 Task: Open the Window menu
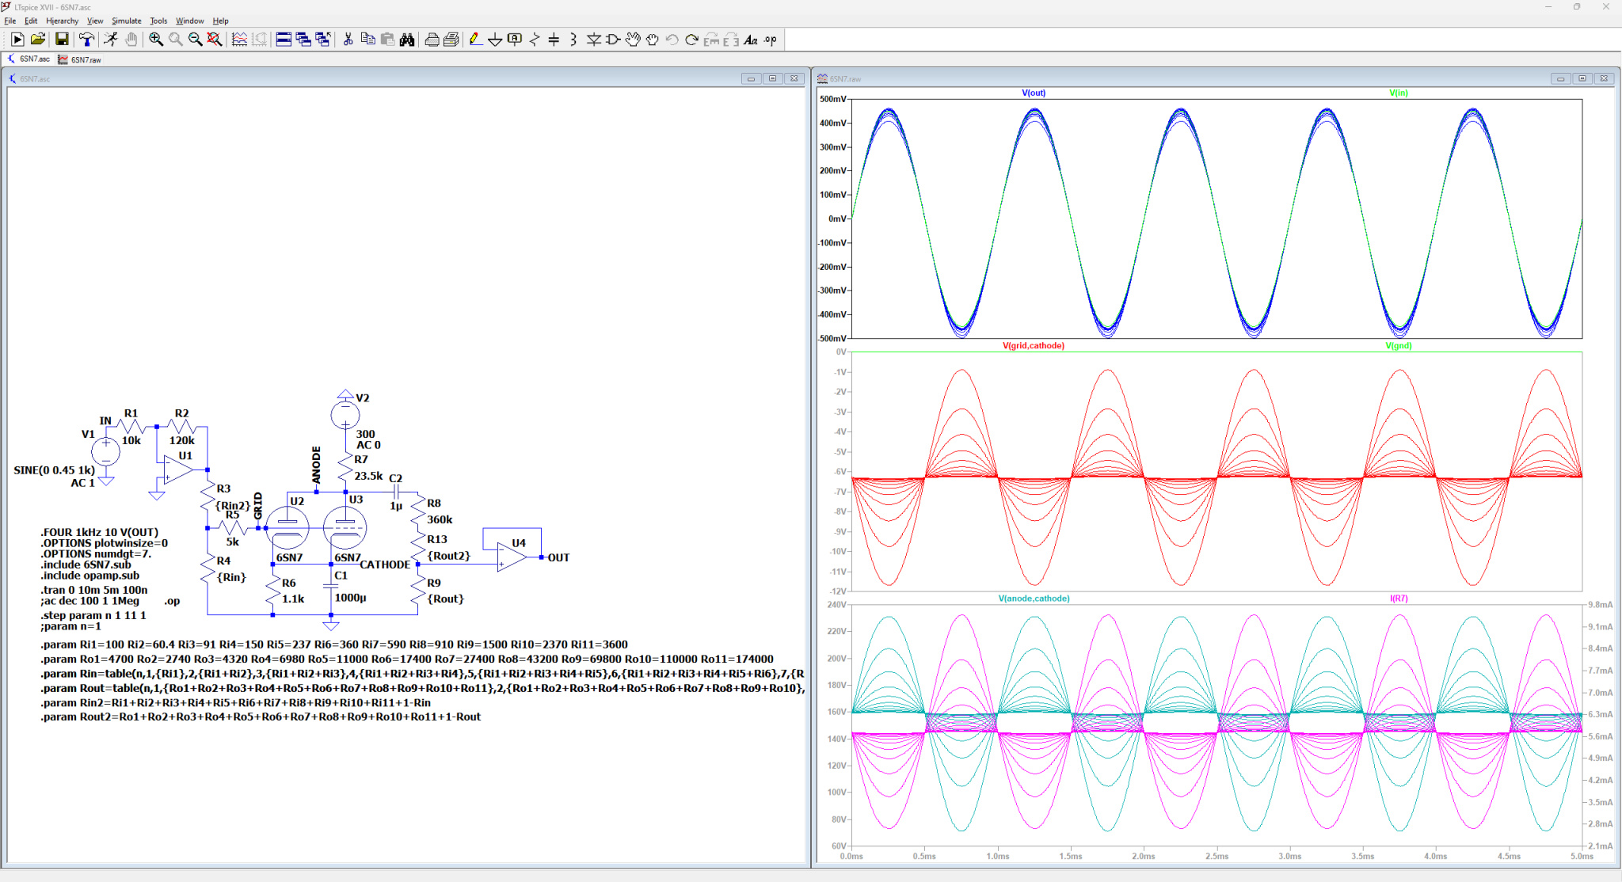coord(189,21)
